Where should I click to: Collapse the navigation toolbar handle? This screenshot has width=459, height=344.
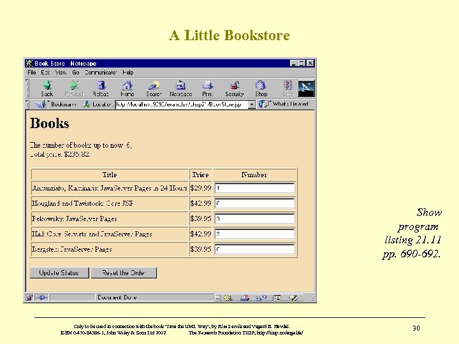click(27, 88)
